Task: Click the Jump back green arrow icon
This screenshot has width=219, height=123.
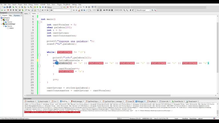Action: (2, 10)
